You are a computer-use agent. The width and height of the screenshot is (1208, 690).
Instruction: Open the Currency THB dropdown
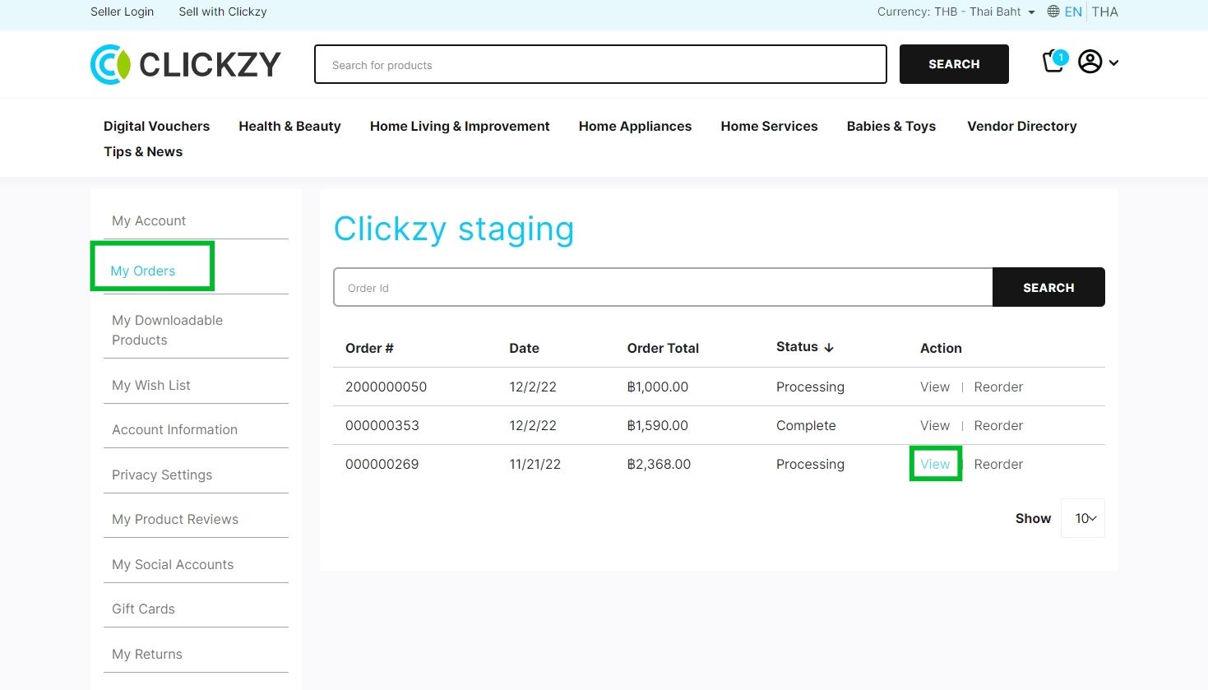pos(956,12)
